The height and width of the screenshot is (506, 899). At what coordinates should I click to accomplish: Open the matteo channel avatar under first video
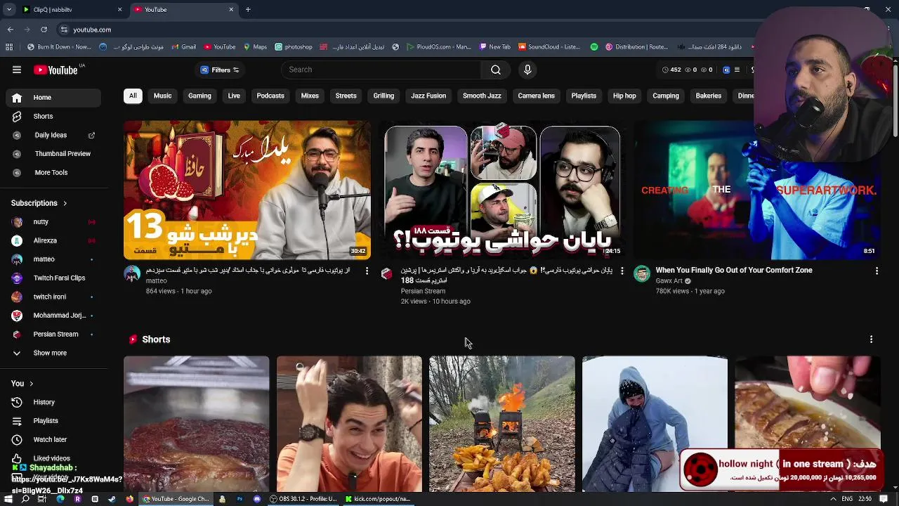click(x=132, y=274)
